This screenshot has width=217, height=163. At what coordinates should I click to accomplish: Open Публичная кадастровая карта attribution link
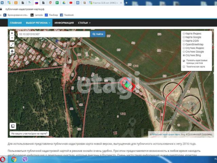166,134
